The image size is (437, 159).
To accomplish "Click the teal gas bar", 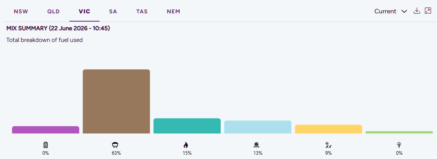I will (187, 126).
